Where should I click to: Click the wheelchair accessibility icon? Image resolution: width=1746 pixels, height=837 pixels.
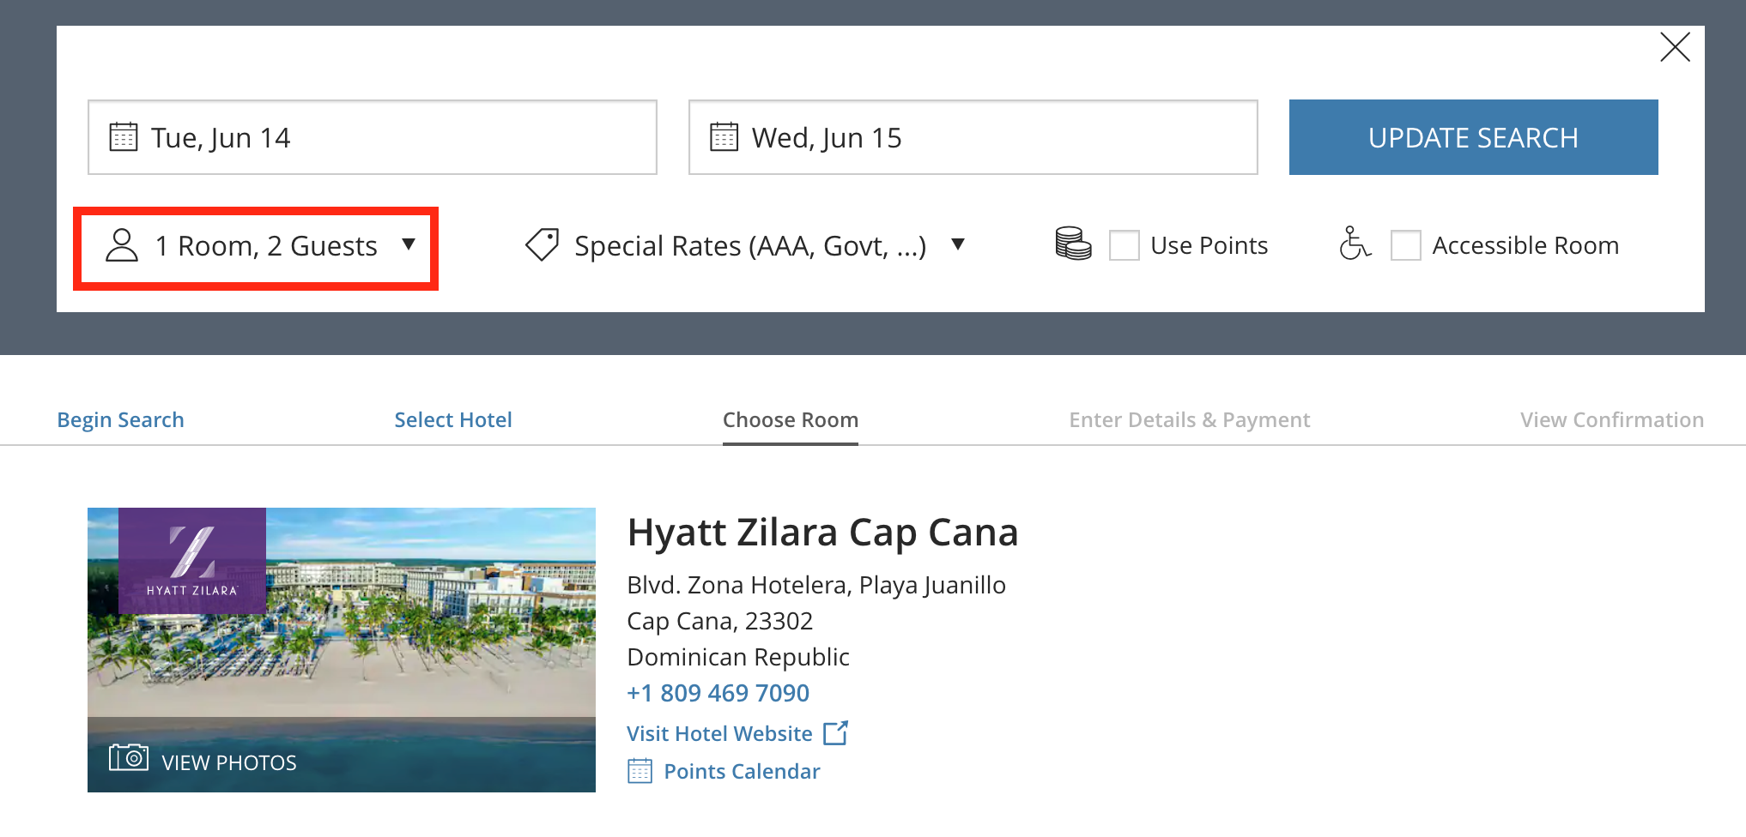click(x=1355, y=244)
